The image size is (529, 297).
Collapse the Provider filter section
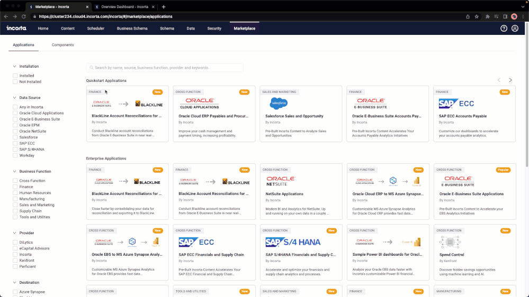click(x=14, y=233)
